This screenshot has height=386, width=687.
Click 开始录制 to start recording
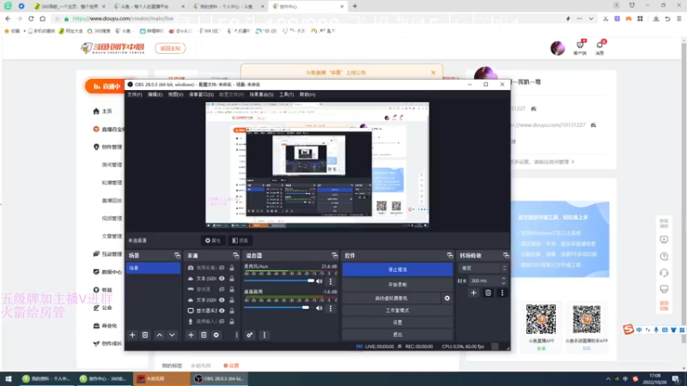click(x=398, y=285)
